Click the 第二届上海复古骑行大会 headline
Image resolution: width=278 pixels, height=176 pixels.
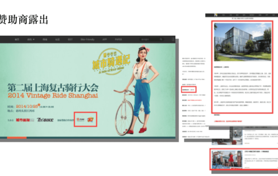[x=53, y=88]
